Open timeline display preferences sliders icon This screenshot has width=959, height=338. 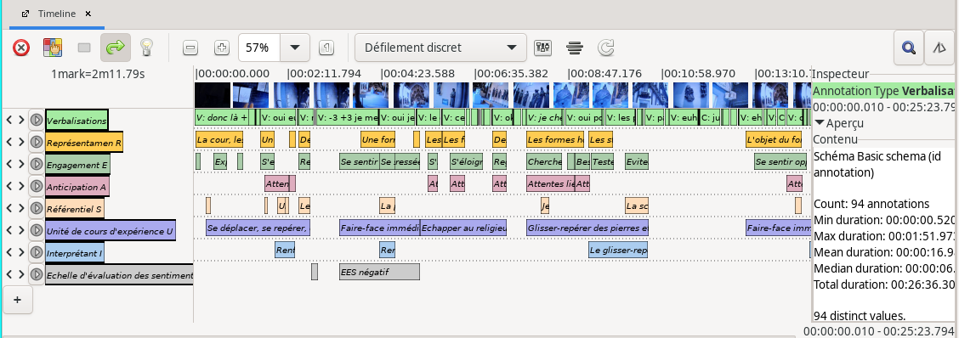[x=542, y=48]
